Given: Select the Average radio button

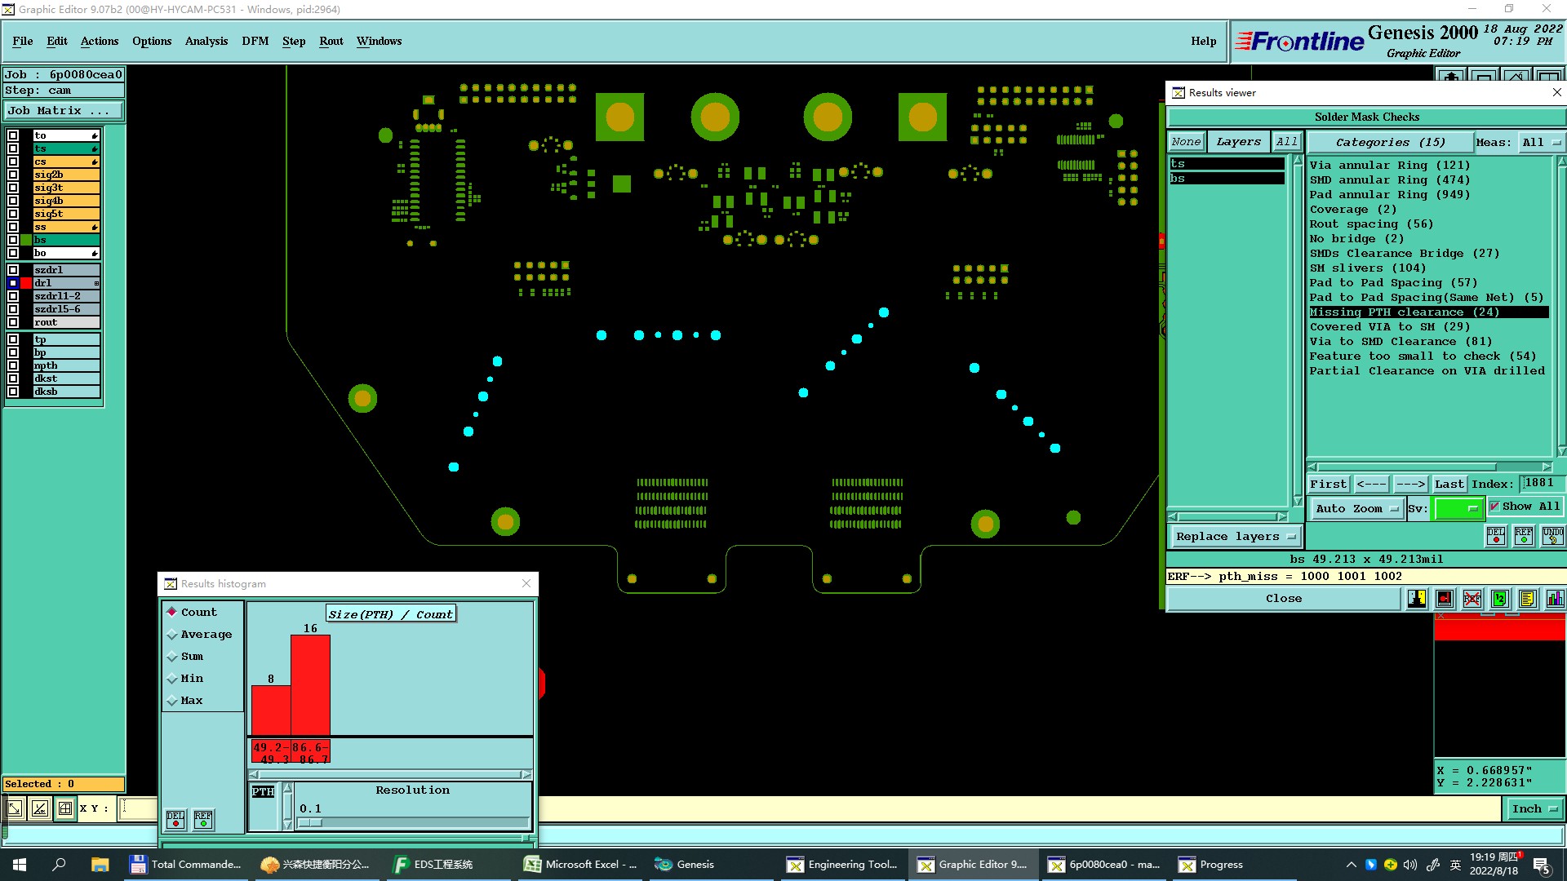Looking at the screenshot, I should pyautogui.click(x=172, y=635).
